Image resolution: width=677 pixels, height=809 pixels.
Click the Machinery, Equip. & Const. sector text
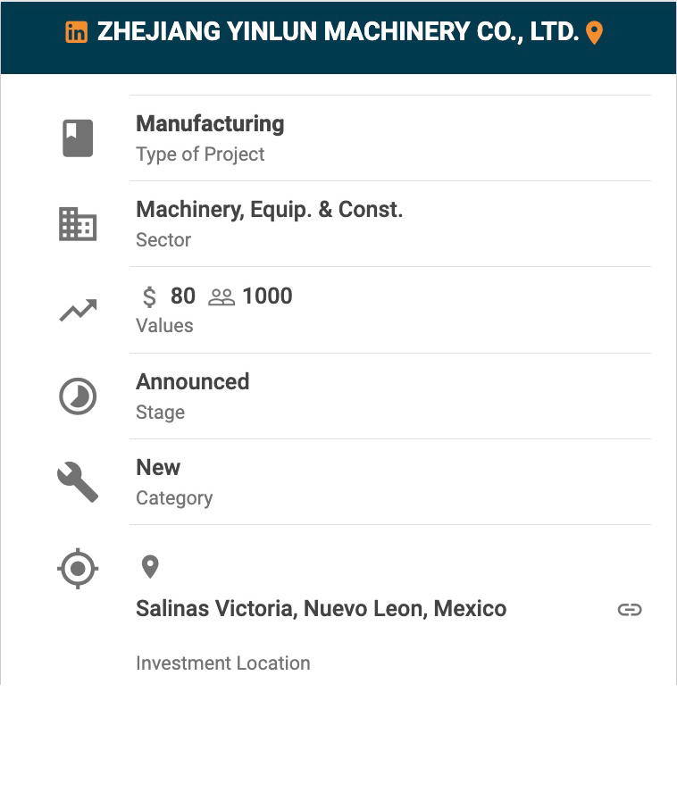tap(269, 210)
